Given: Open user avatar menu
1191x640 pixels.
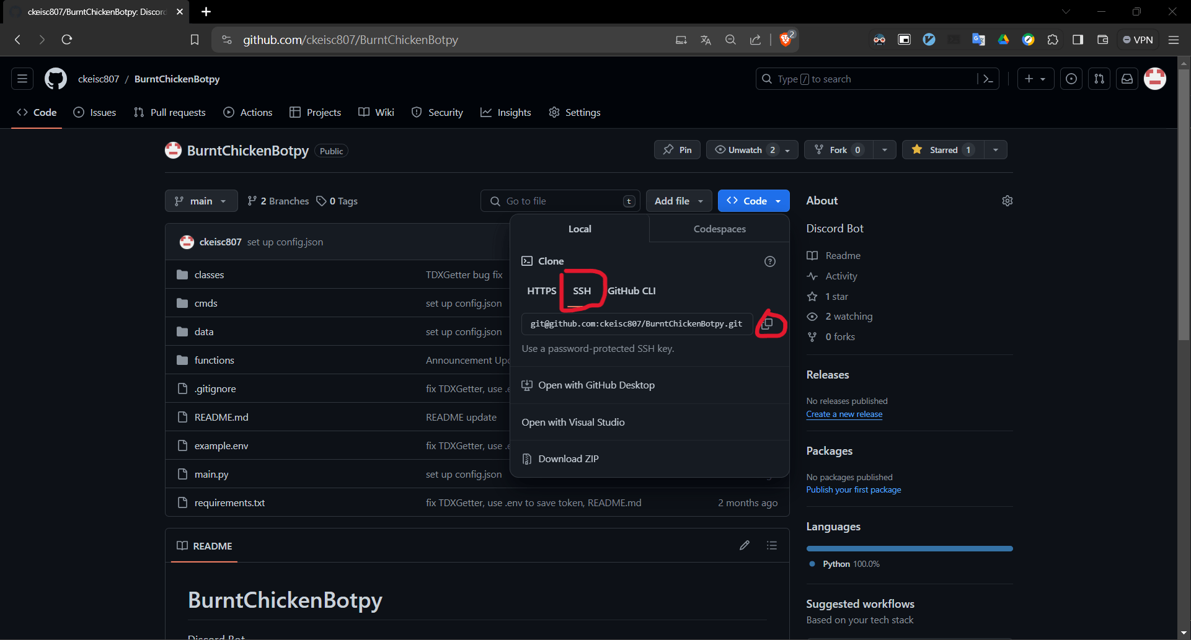Looking at the screenshot, I should click(1155, 79).
